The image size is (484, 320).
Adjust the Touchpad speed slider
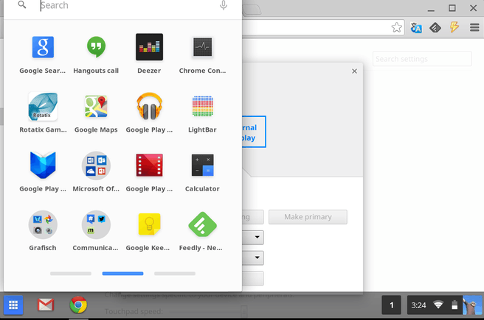[x=244, y=312]
